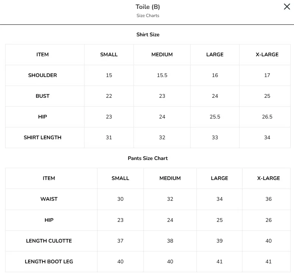Select shirt length X-large value 34
This screenshot has height=280, width=294.
point(267,137)
